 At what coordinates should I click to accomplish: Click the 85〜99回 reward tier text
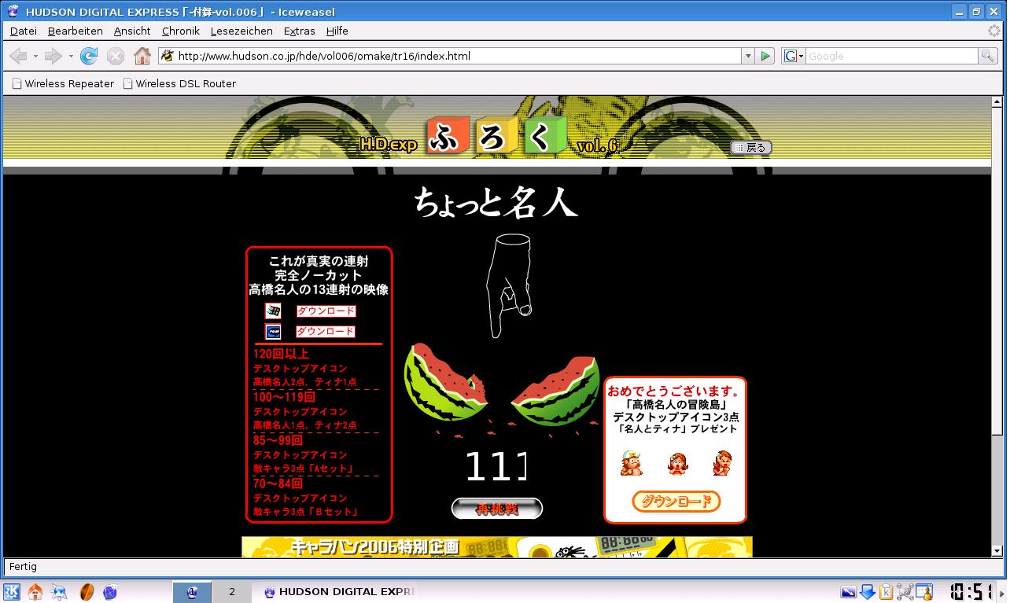click(278, 440)
